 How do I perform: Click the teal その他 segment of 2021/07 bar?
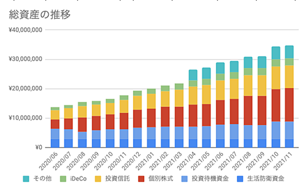click(234, 66)
